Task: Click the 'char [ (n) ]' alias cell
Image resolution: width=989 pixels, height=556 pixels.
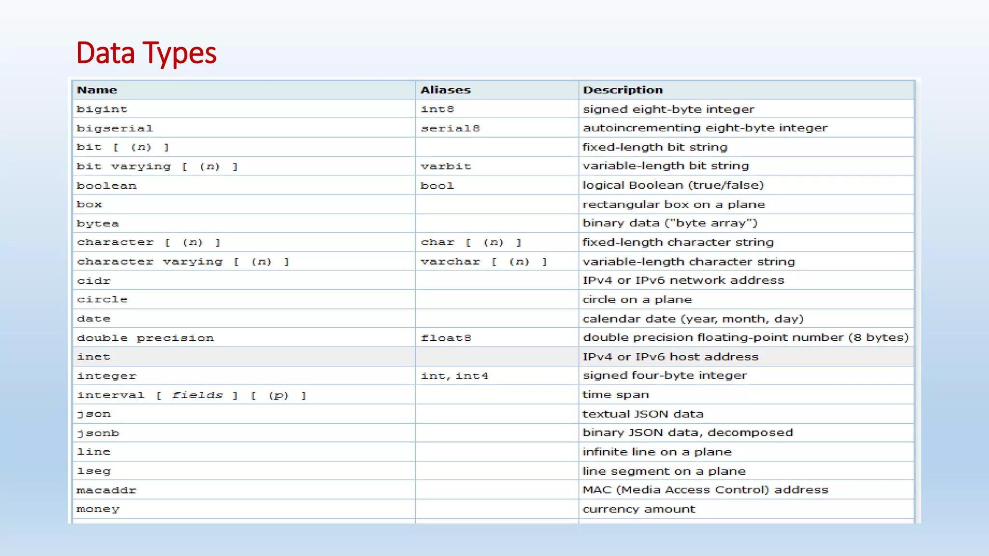Action: [497, 242]
